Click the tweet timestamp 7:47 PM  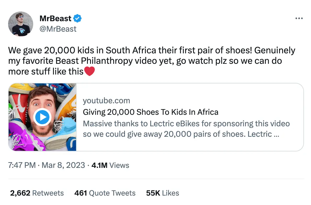(x=21, y=165)
